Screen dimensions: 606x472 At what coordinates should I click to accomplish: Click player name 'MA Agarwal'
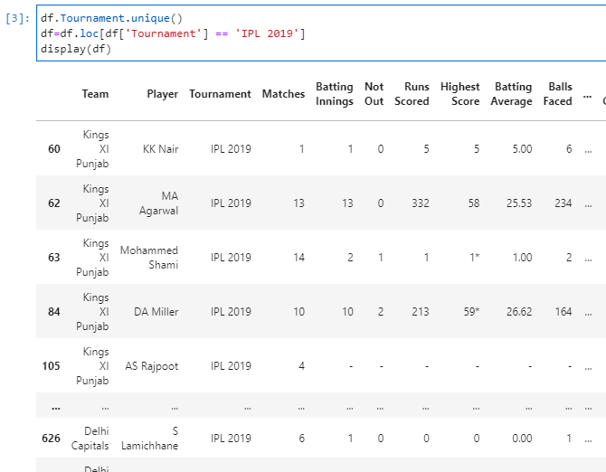pos(159,203)
